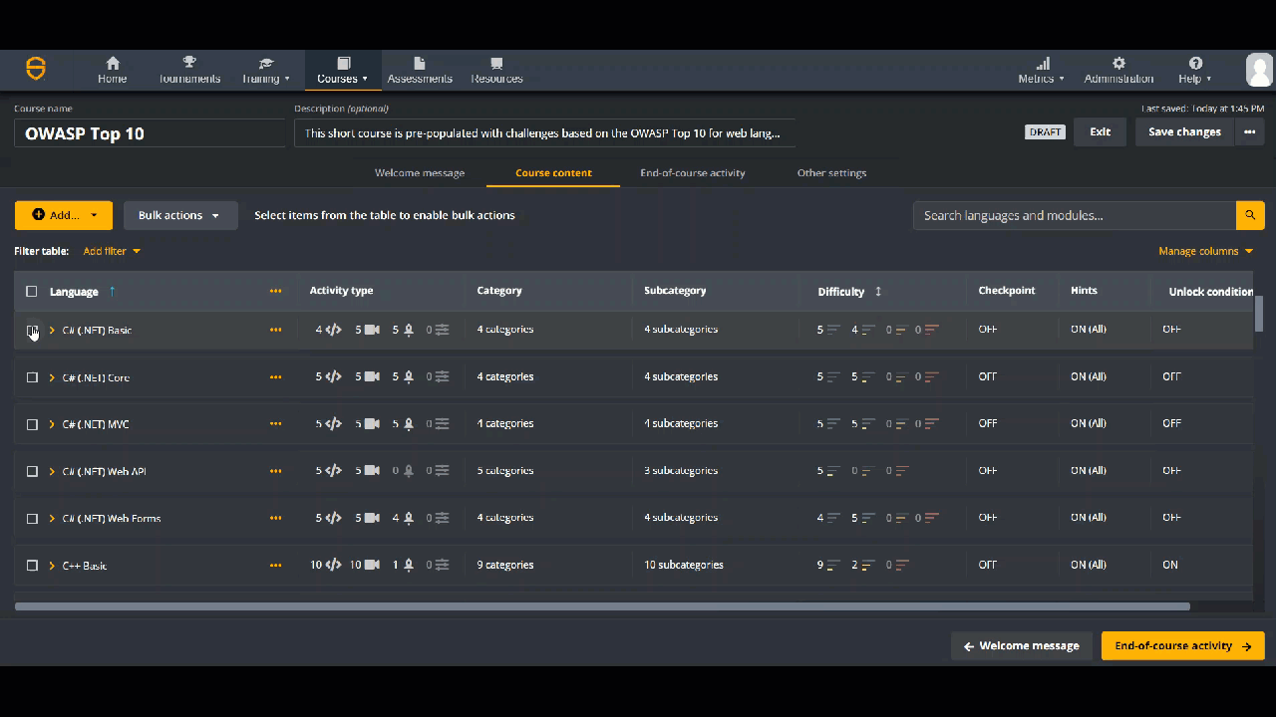Open row actions for C# (.NET) Web API

[275, 471]
